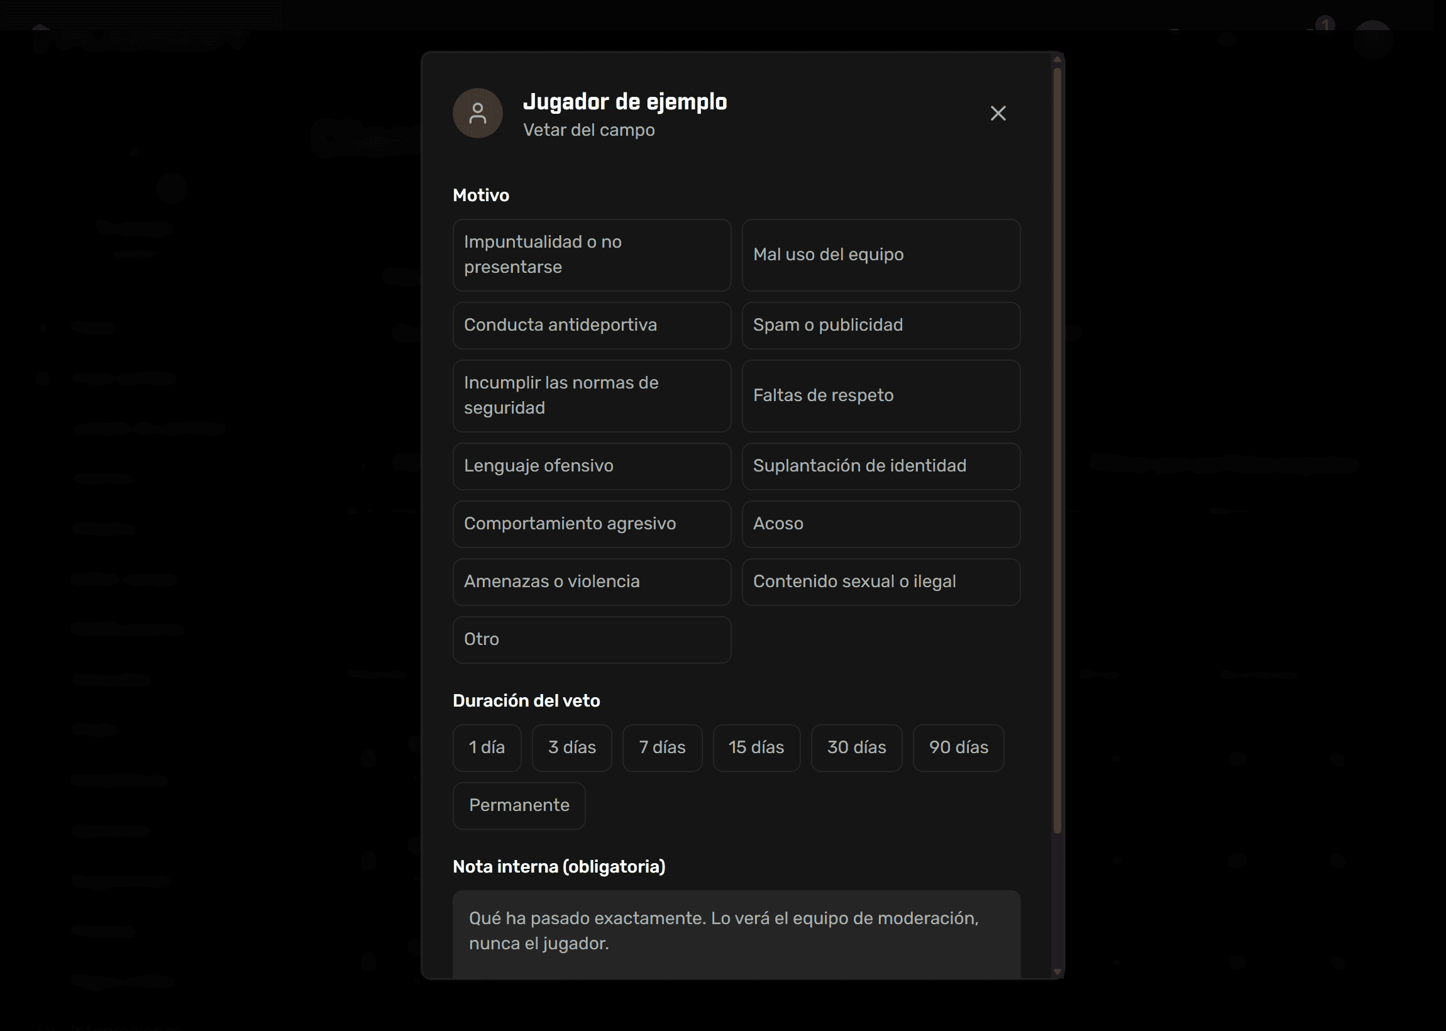1446x1031 pixels.
Task: Select reason Impuntualidad o no presentarse
Action: point(592,255)
